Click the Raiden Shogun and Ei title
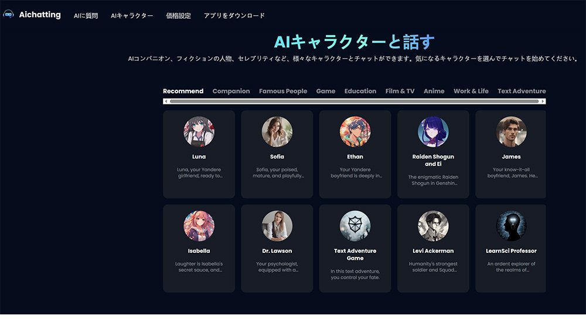 433,160
